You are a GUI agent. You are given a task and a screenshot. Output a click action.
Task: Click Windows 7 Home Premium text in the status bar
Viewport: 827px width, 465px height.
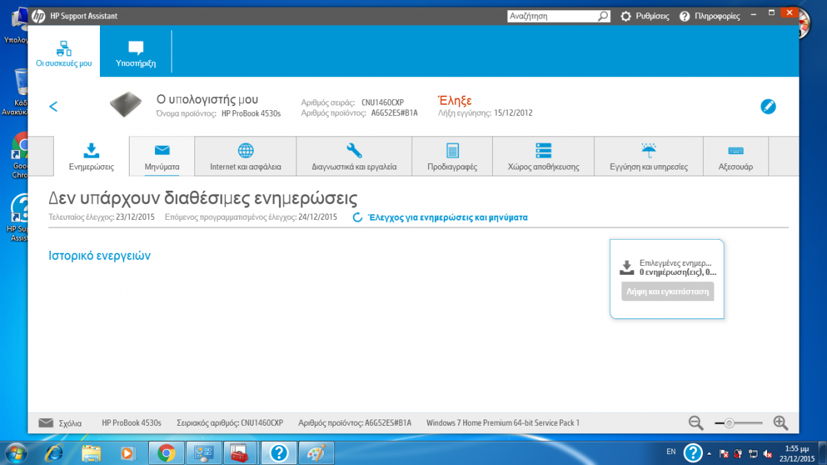[x=503, y=423]
